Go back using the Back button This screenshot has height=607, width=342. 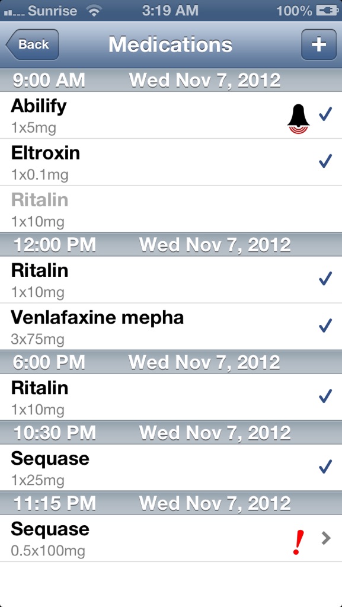coord(32,44)
